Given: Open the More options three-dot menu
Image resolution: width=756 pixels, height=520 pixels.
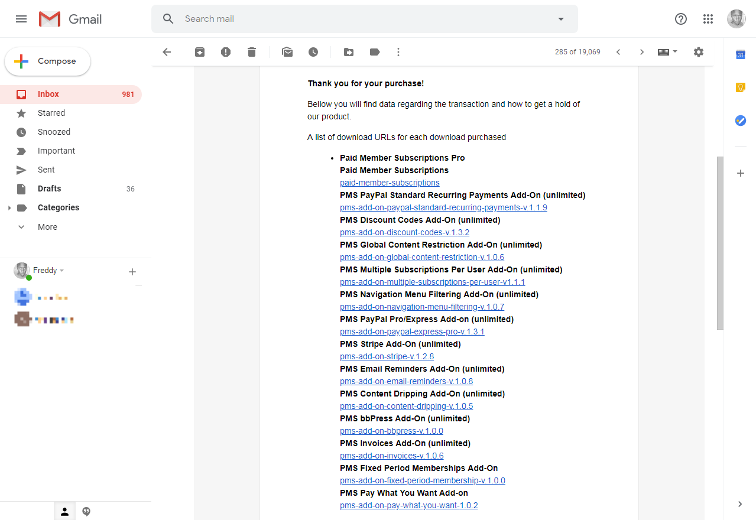Looking at the screenshot, I should [398, 52].
